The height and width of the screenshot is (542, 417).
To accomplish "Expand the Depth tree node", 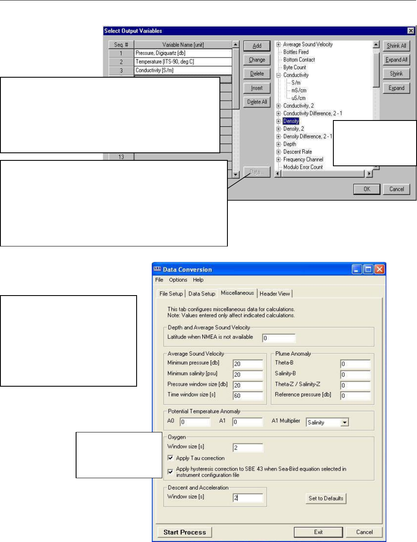I will point(278,144).
